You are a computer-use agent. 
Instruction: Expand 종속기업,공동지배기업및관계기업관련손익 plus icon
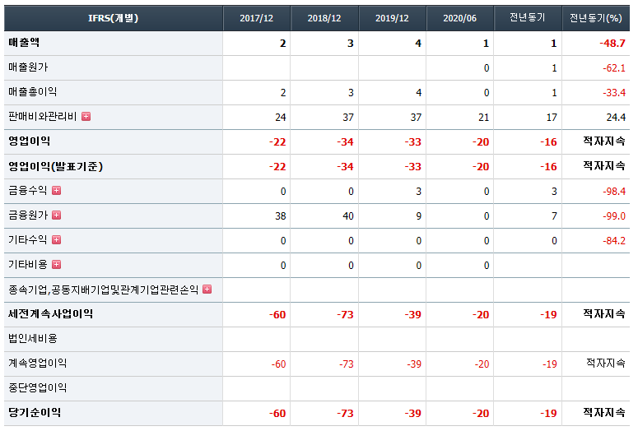[207, 289]
